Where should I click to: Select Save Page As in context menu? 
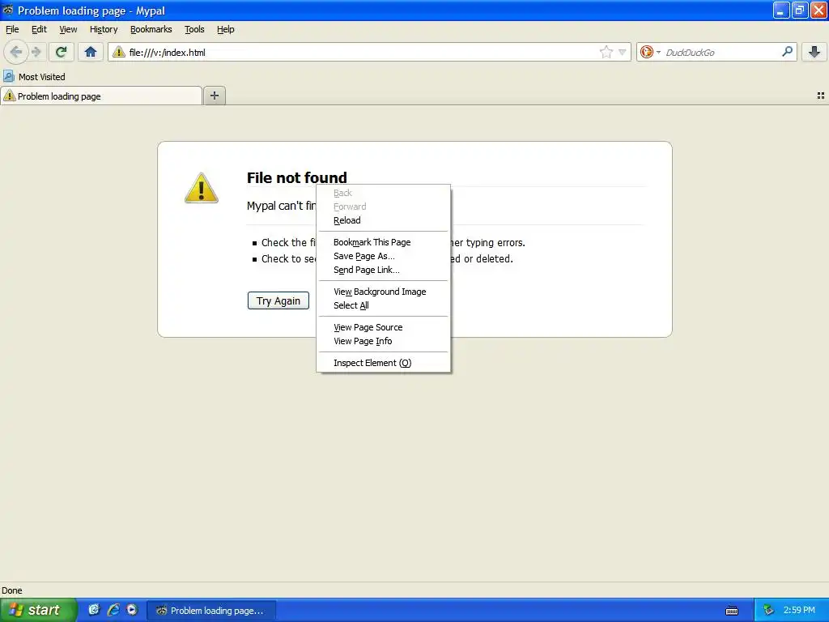pyautogui.click(x=383, y=256)
